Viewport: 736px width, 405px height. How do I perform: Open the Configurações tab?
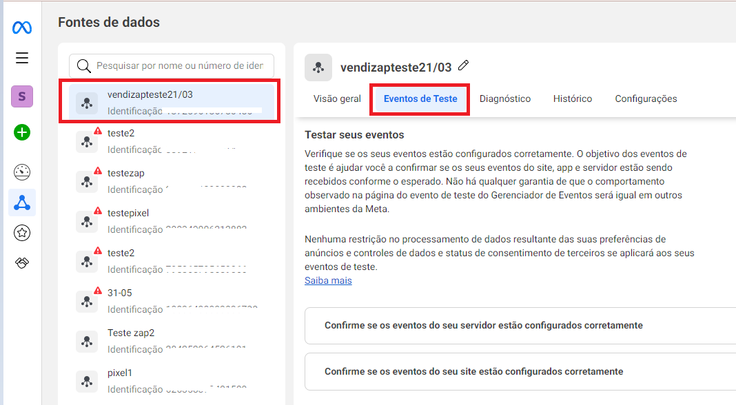pos(646,98)
